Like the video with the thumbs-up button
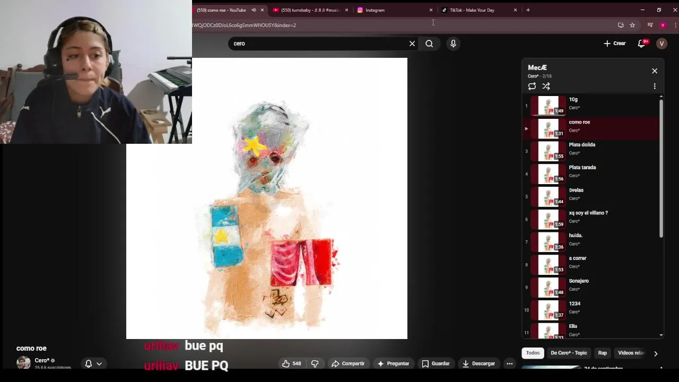The width and height of the screenshot is (679, 382). [292, 363]
